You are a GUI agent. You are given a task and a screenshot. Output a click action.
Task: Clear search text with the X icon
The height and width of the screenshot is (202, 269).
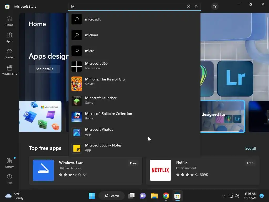[x=189, y=7]
